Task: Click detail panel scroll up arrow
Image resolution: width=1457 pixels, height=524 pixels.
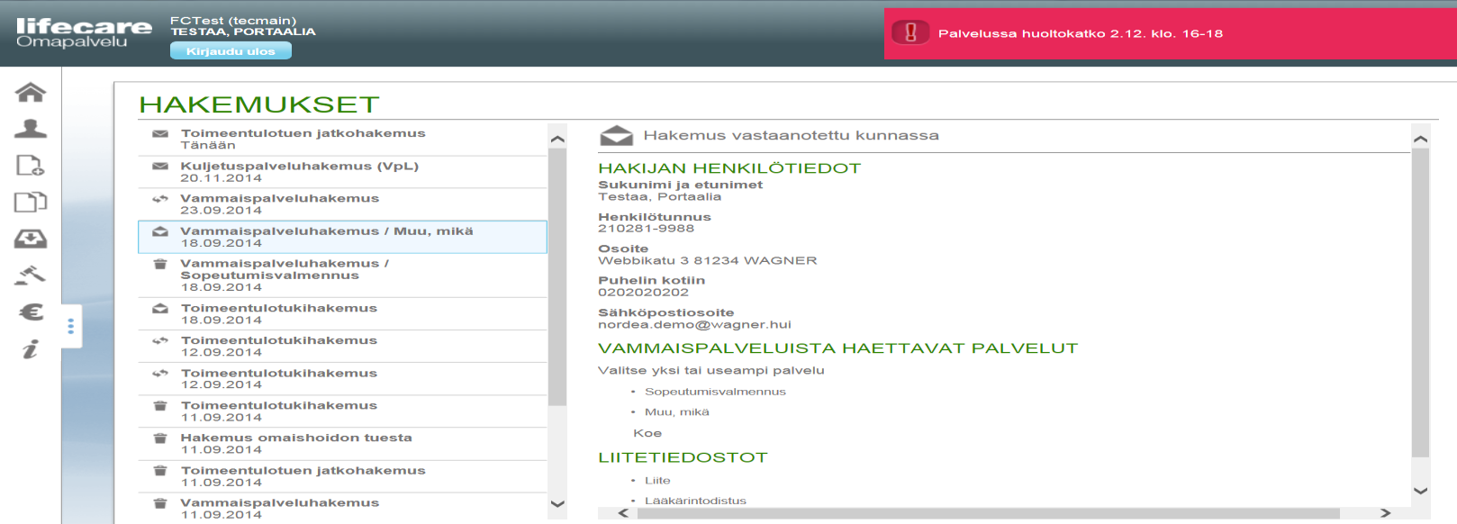Action: (x=1420, y=139)
